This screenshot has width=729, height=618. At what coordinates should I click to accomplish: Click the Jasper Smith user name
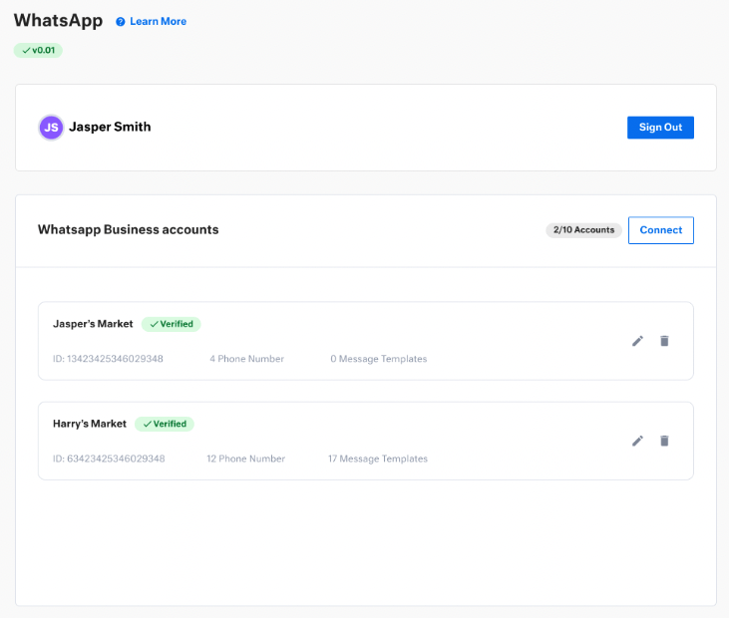pyautogui.click(x=110, y=127)
